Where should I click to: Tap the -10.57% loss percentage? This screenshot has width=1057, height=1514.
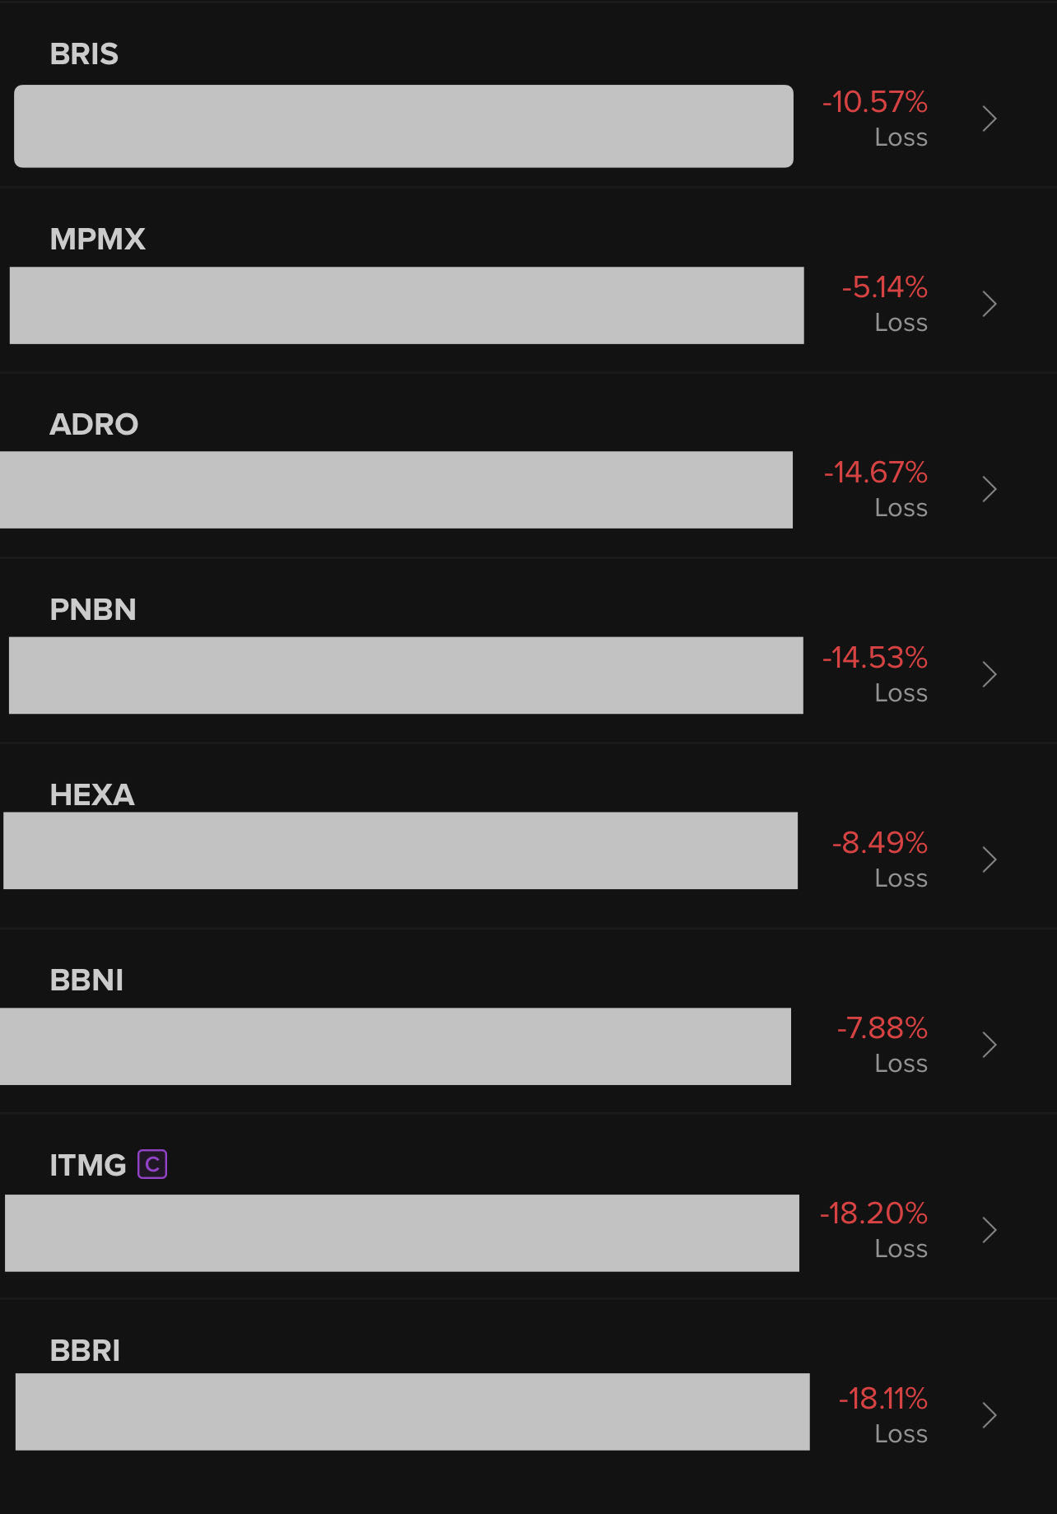874,102
